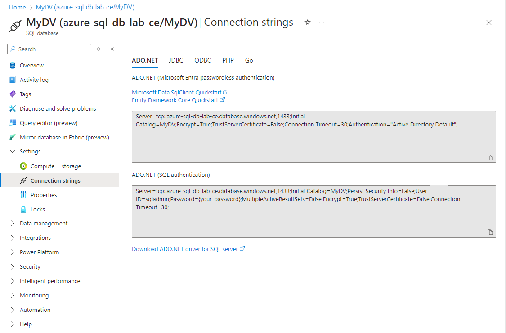Open the Overview page icon
The height and width of the screenshot is (333, 506).
point(12,65)
